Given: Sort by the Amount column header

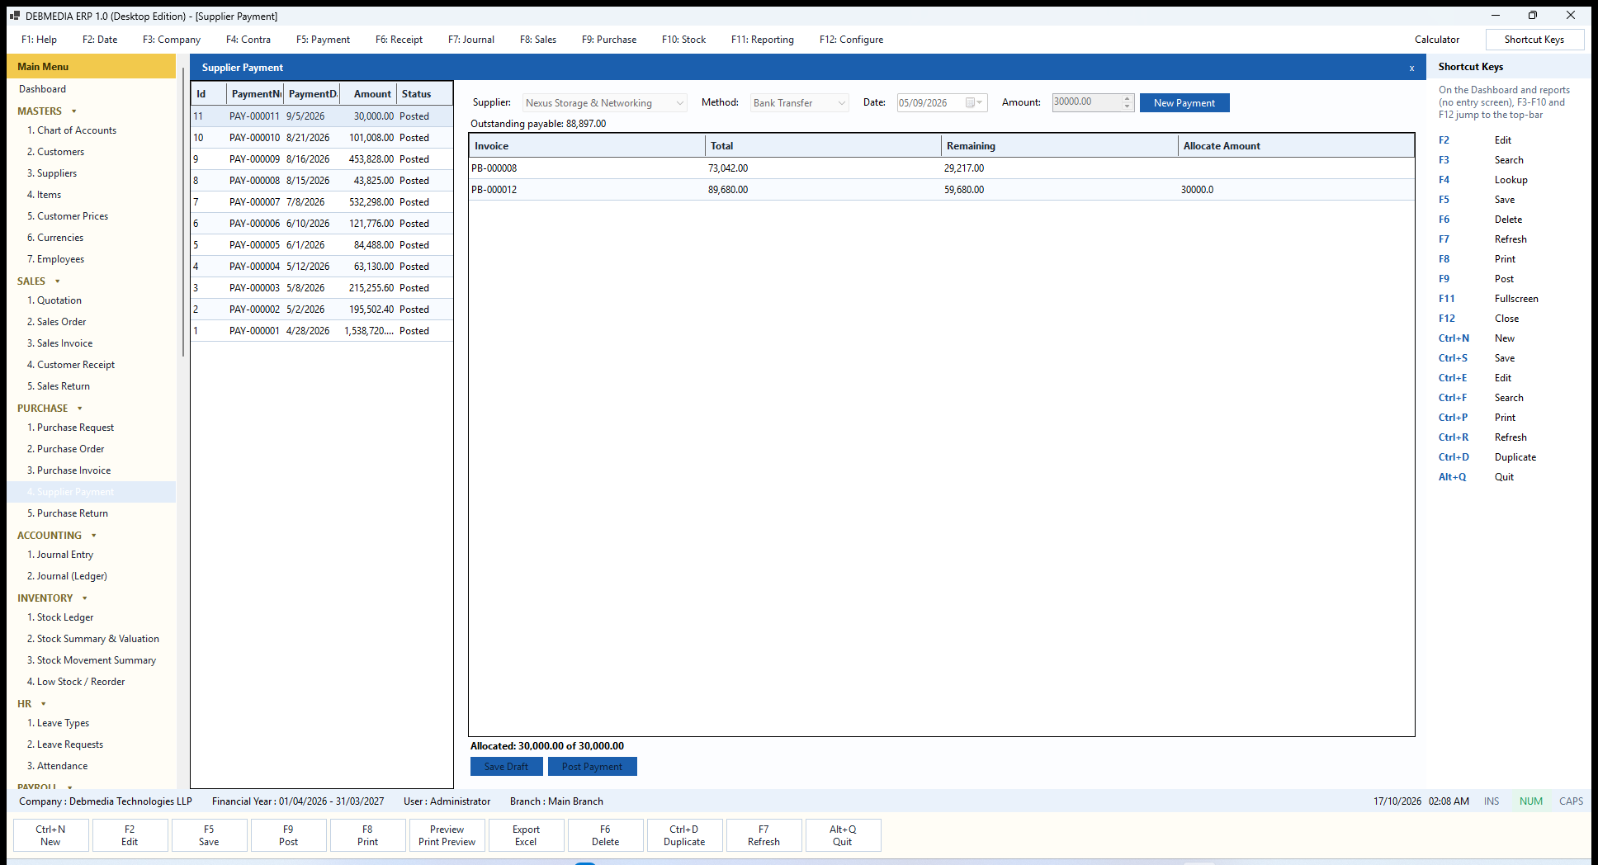Looking at the screenshot, I should tap(367, 94).
